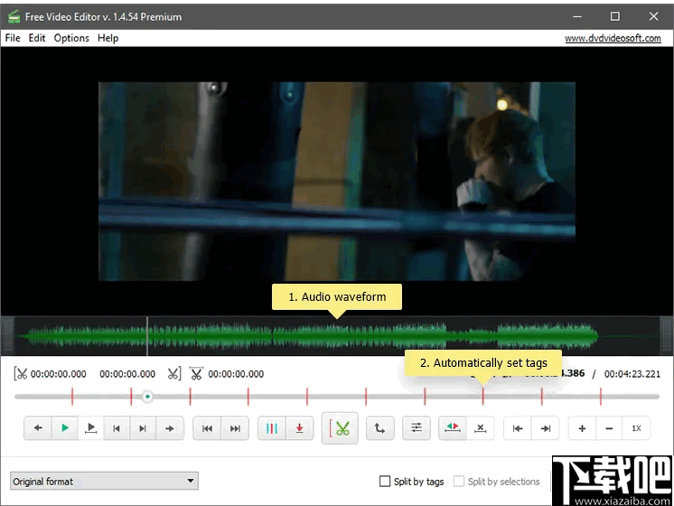Click the step backward arrow button
This screenshot has width=674, height=506.
pos(38,427)
